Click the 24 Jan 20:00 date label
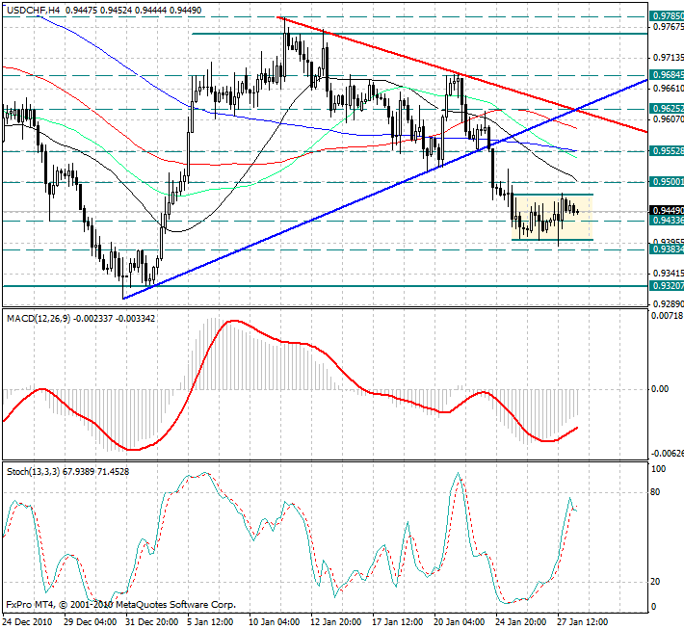Viewport: 684px width, 629px height. point(521,621)
